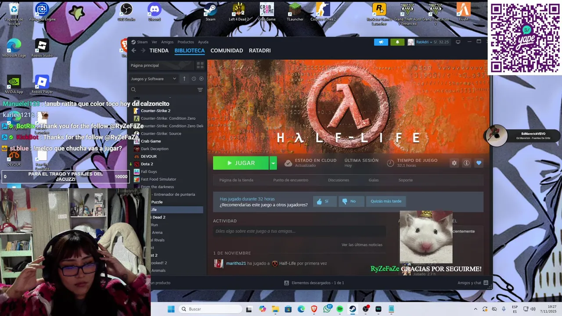This screenshot has height=316, width=562.
Task: Open Spotify from the taskbar
Action: [340, 309]
